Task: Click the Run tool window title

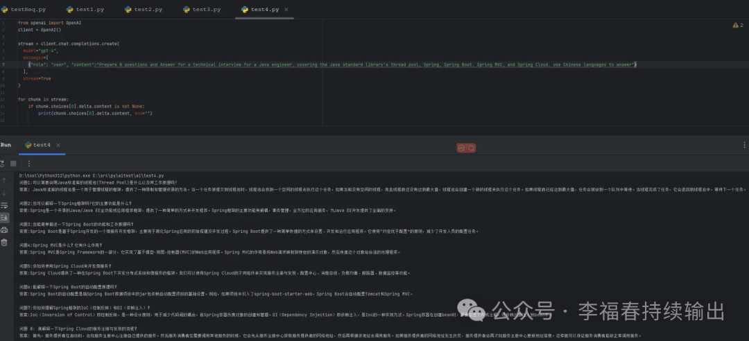Action: click(x=6, y=145)
